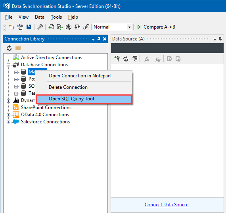Screen dimensions: 226x213
Task: Collapse the Database Connections node
Action: (8, 65)
